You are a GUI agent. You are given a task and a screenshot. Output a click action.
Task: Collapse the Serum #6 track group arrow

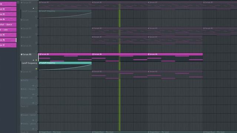[33, 60]
